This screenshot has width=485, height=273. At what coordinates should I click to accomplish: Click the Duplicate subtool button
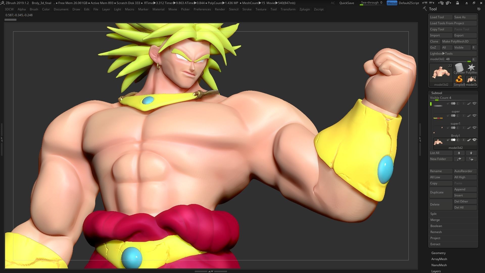441,192
